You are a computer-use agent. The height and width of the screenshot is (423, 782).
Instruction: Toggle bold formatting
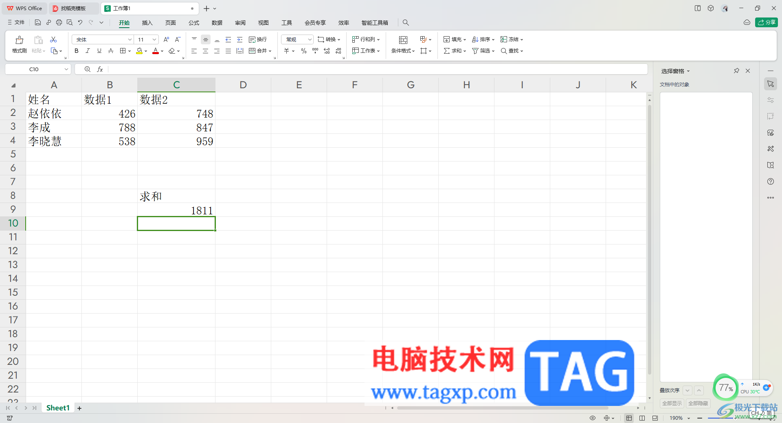[x=77, y=51]
